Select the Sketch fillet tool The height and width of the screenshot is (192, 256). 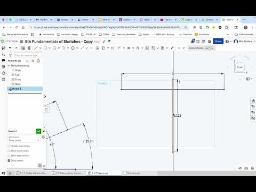click(119, 48)
